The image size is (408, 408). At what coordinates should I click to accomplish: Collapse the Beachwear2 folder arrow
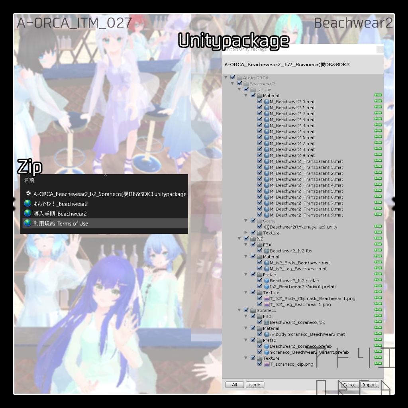(233, 84)
